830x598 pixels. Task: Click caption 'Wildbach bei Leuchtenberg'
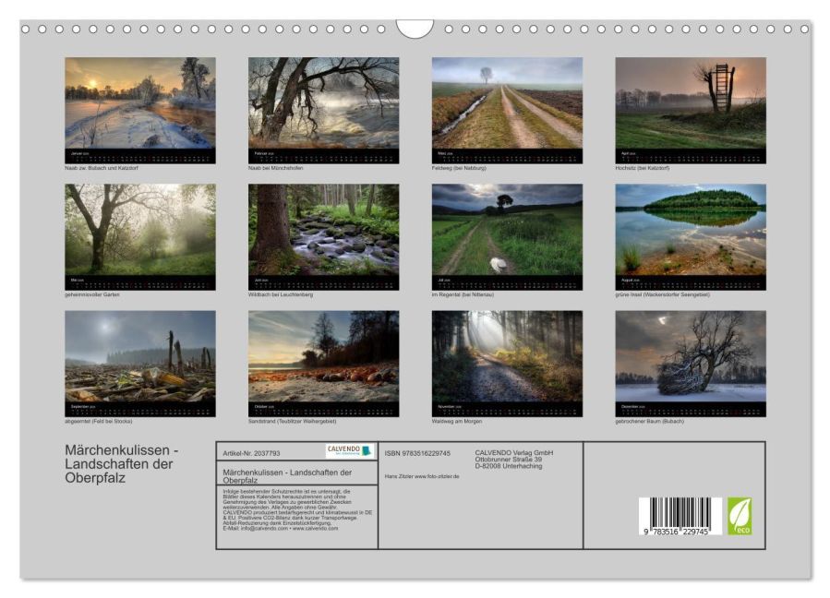pos(281,294)
